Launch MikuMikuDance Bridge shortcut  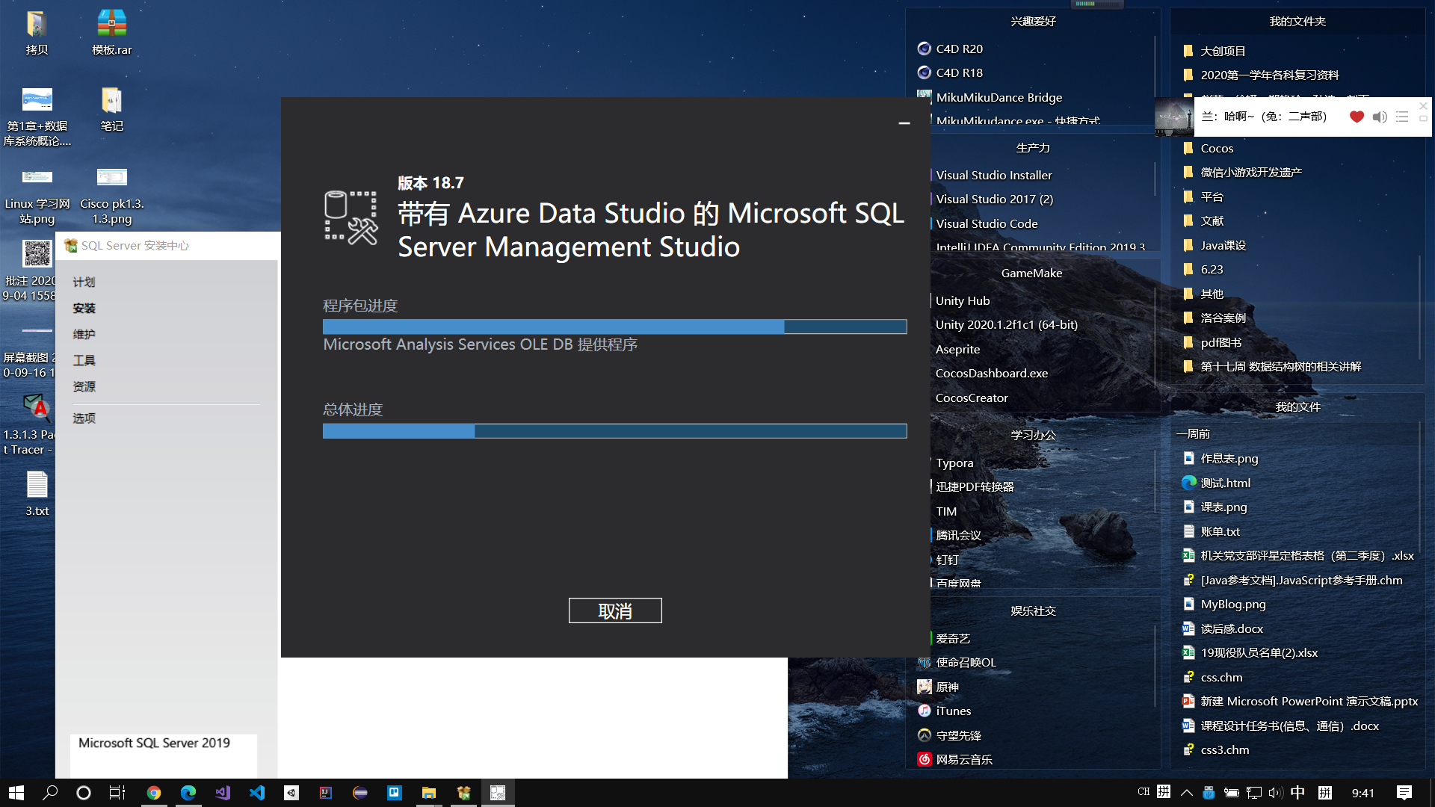[990, 97]
